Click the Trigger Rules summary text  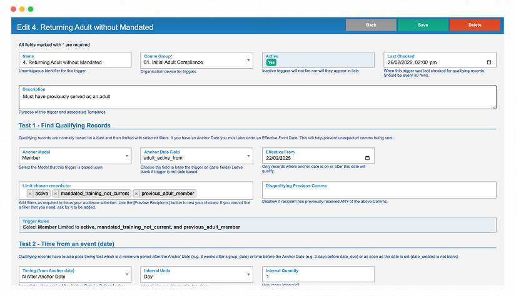tap(131, 227)
